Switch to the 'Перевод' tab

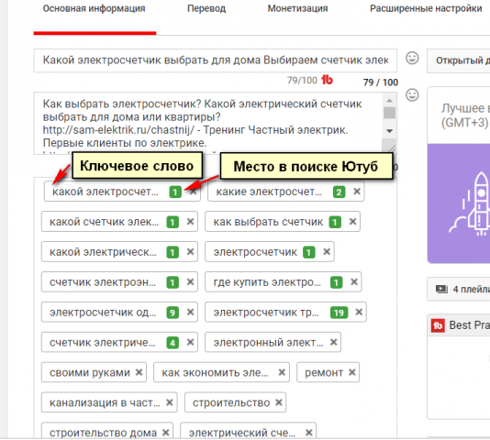[206, 8]
